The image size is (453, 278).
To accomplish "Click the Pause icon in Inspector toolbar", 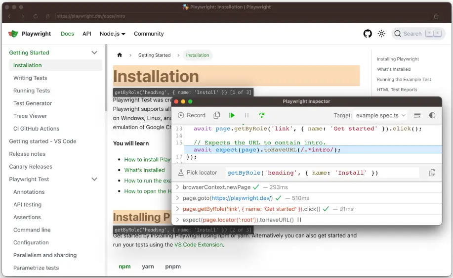I will [x=247, y=115].
